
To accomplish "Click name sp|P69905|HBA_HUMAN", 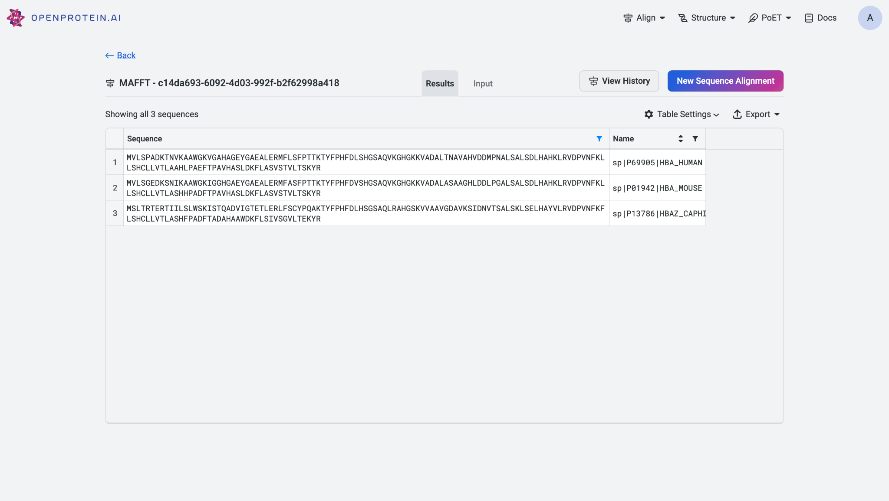I will pos(657,163).
